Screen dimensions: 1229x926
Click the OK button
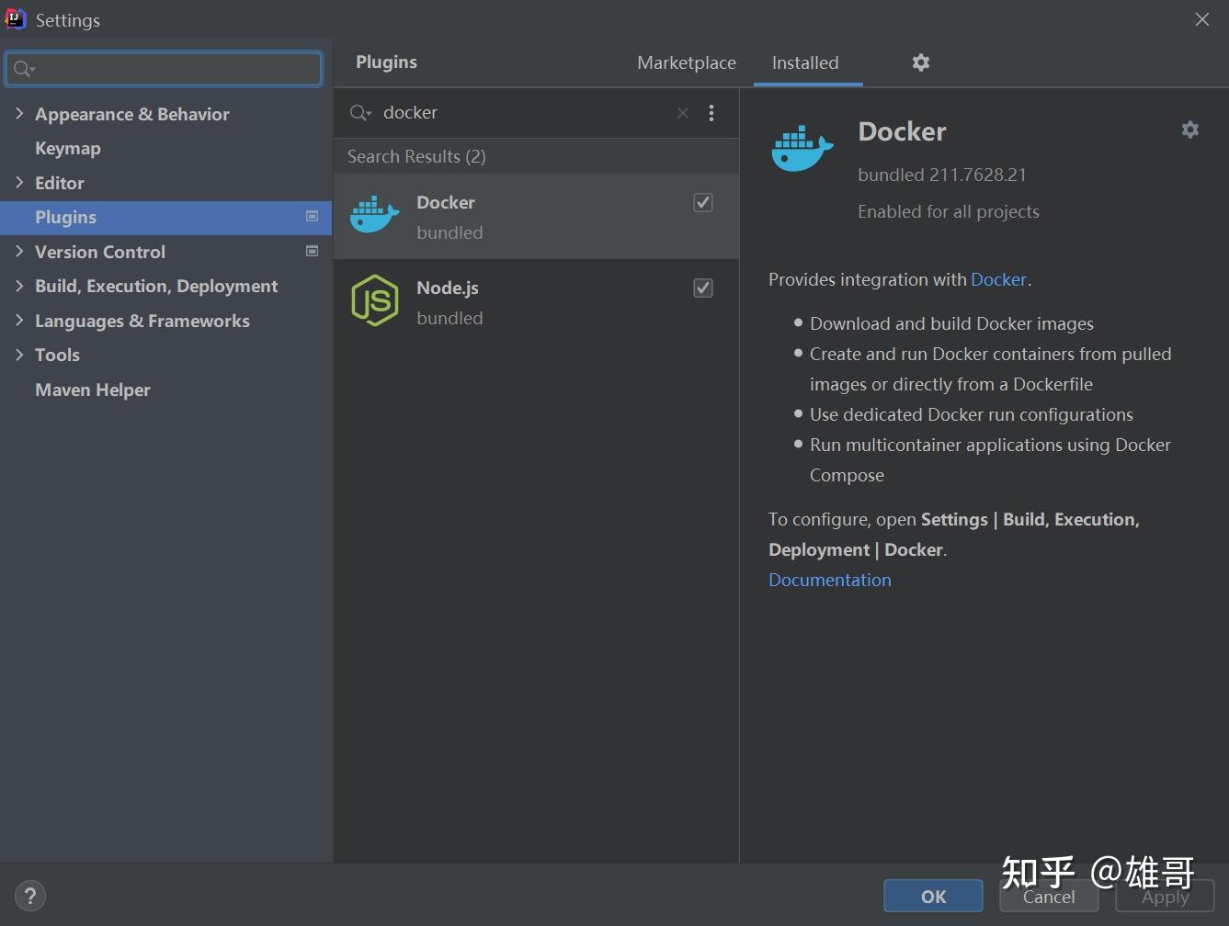click(x=932, y=896)
